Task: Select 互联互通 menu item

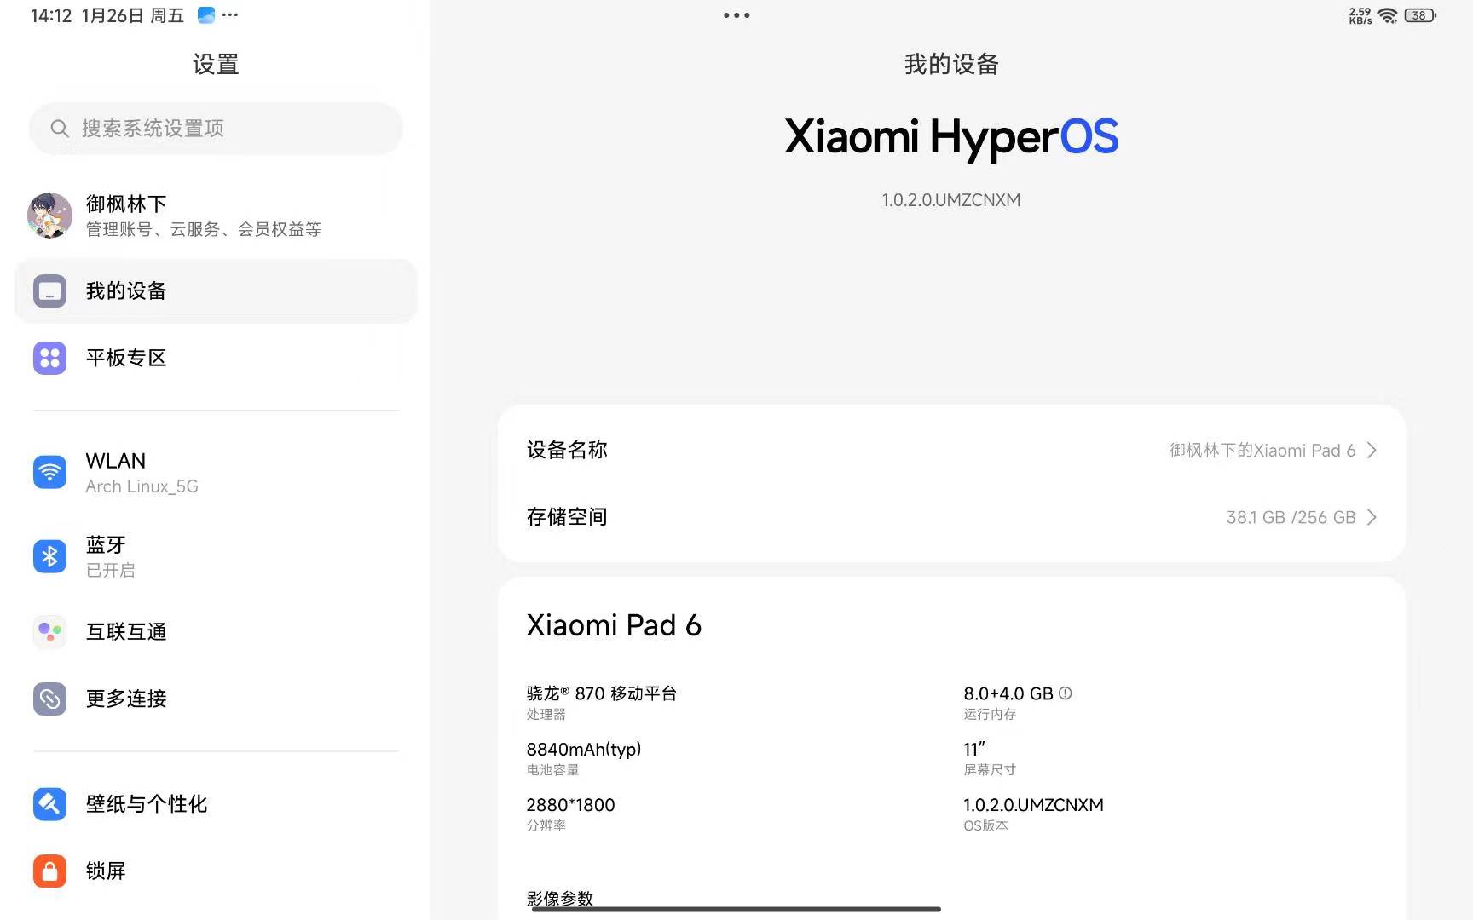Action: coord(126,632)
